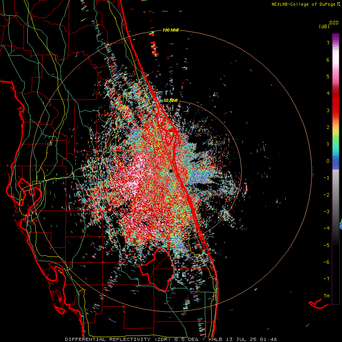The width and height of the screenshot is (342, 342).
Task: Click the 7 value on color scale
Action: [x=328, y=43]
